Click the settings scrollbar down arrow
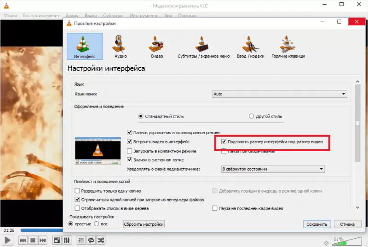The height and width of the screenshot is (247, 368). [357, 207]
